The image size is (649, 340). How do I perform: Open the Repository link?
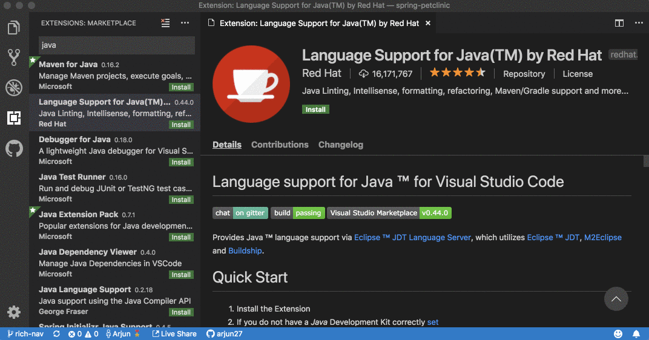click(x=524, y=74)
